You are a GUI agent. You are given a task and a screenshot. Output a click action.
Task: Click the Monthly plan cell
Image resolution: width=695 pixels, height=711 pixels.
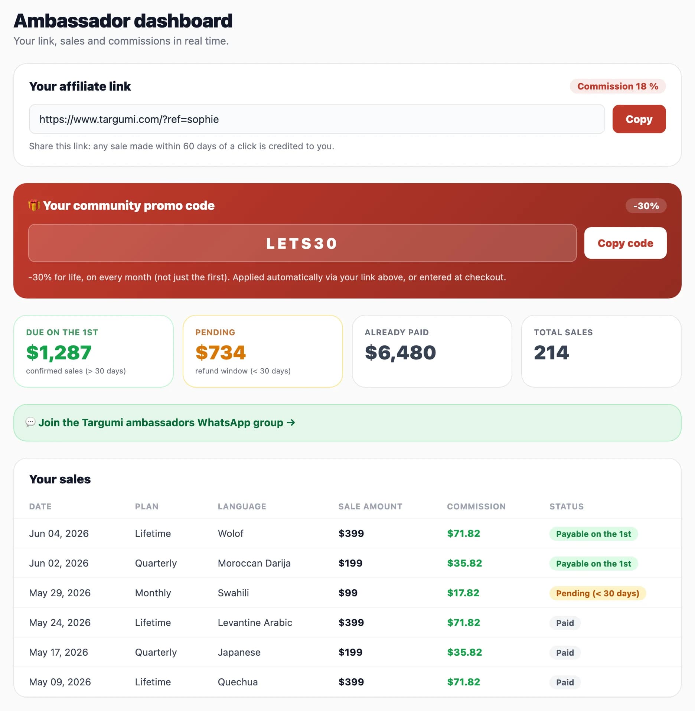[153, 593]
